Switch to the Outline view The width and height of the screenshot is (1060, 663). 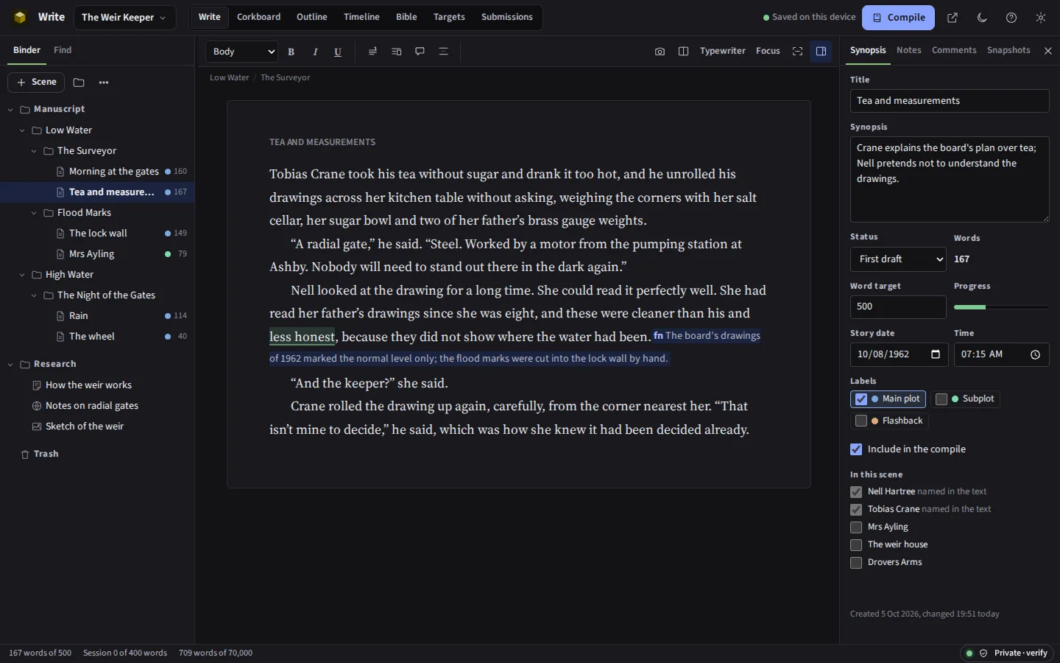pyautogui.click(x=311, y=17)
